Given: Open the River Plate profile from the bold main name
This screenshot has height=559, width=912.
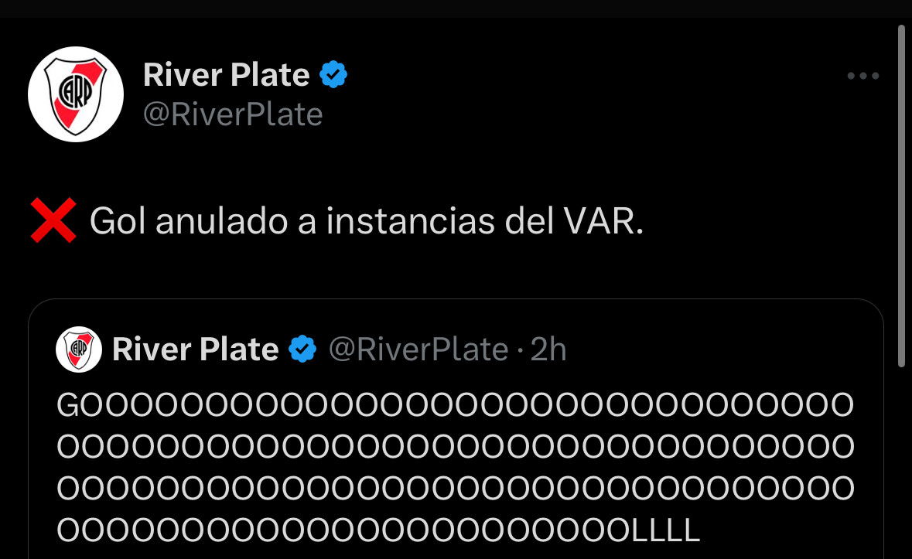Looking at the screenshot, I should [x=226, y=74].
